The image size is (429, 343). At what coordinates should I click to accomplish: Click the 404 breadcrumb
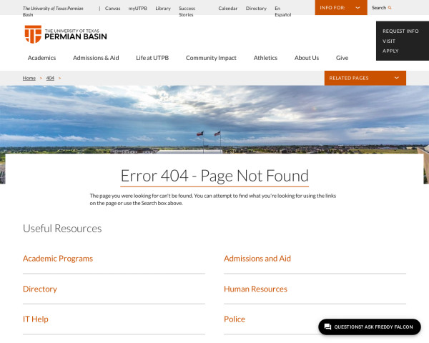pos(50,78)
